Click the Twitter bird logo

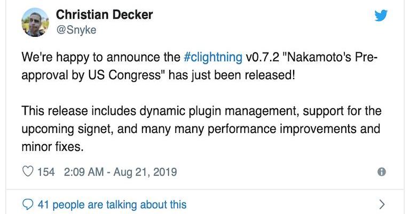pyautogui.click(x=381, y=16)
